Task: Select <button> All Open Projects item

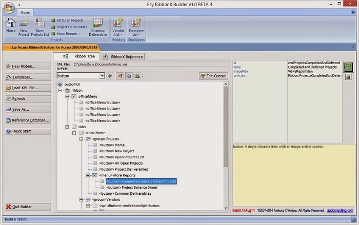Action: click(x=121, y=163)
